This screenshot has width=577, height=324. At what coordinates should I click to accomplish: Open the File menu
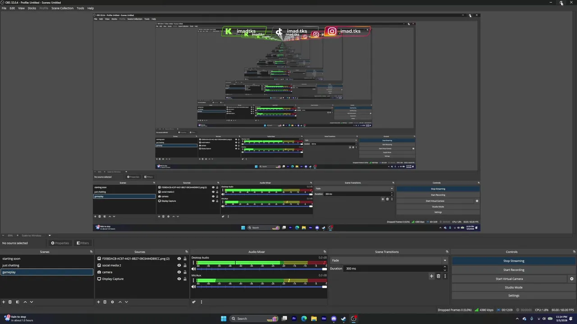click(x=4, y=8)
